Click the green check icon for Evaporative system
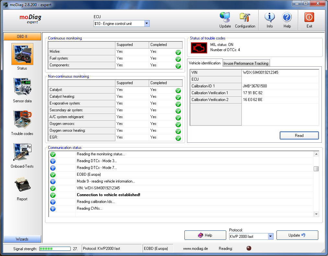This screenshot has width=328, height=256. pyautogui.click(x=178, y=104)
